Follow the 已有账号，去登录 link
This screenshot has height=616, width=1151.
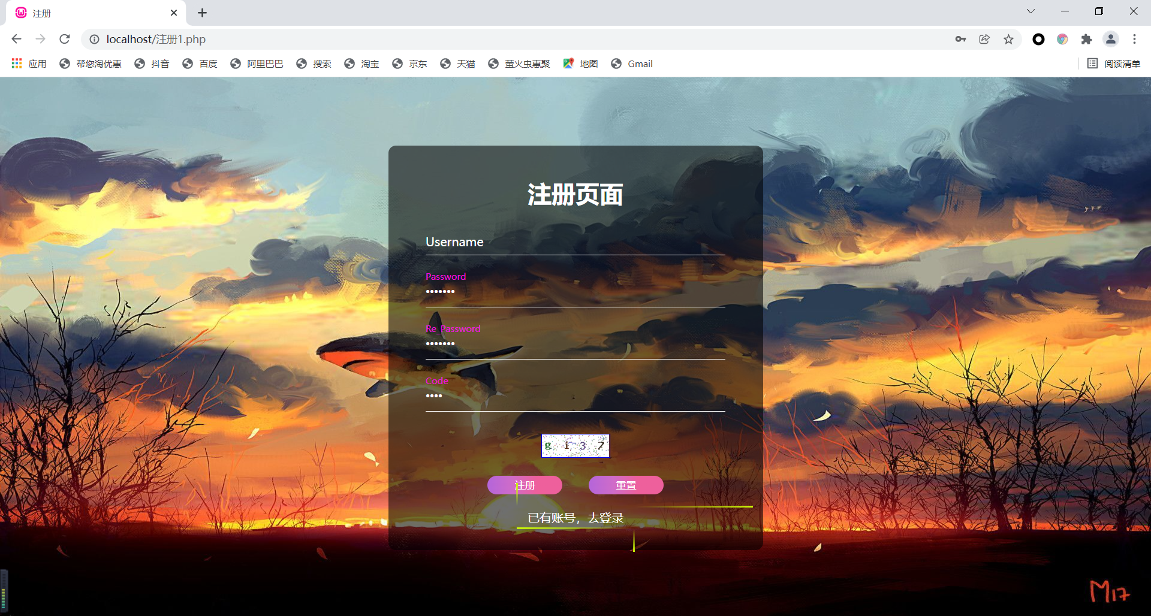pyautogui.click(x=575, y=518)
